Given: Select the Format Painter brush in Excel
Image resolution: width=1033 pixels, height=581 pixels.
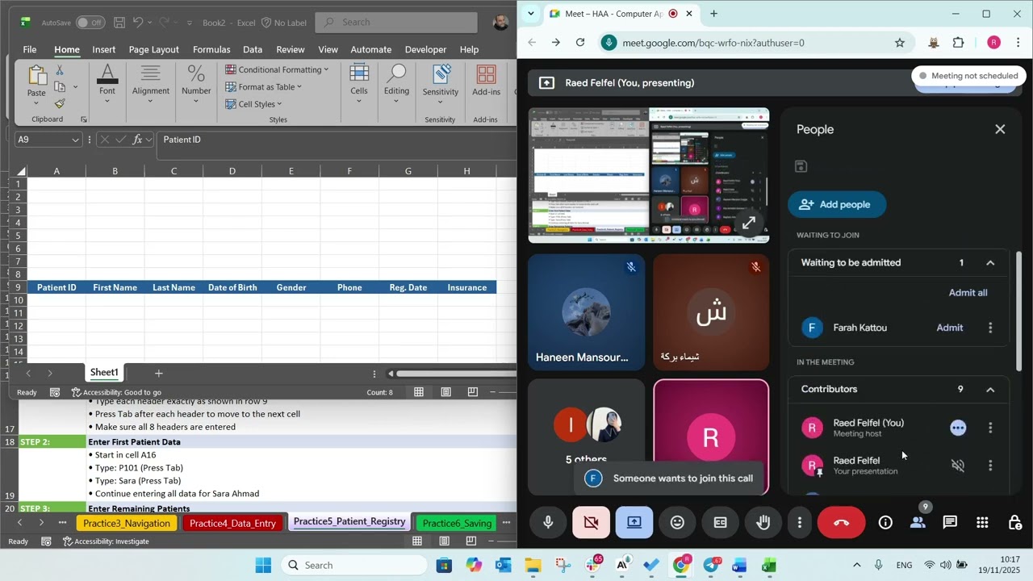Looking at the screenshot, I should coord(59,103).
